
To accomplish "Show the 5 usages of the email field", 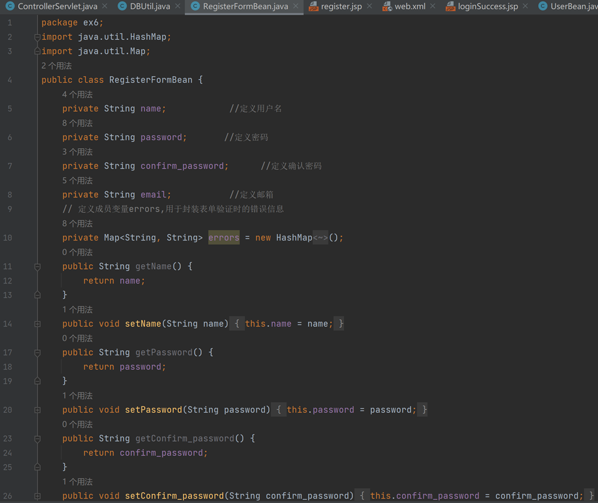I will coord(77,180).
